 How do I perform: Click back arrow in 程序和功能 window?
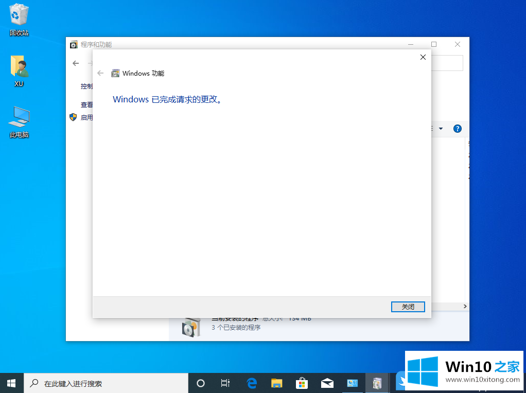pos(76,63)
